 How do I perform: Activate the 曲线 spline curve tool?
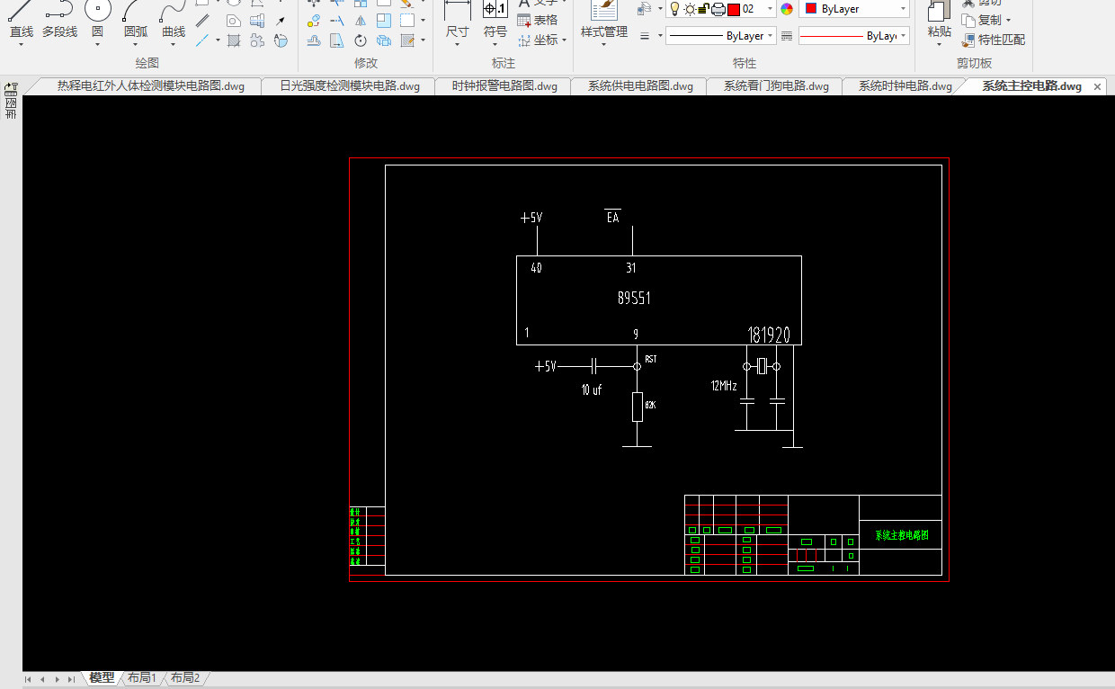pyautogui.click(x=174, y=18)
